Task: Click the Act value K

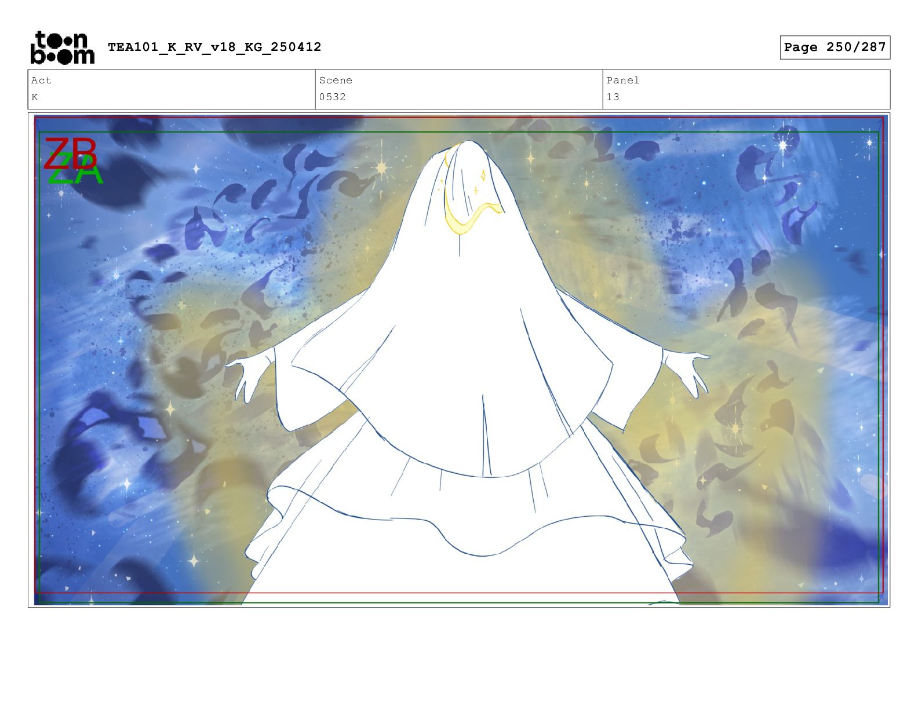Action: (x=35, y=97)
